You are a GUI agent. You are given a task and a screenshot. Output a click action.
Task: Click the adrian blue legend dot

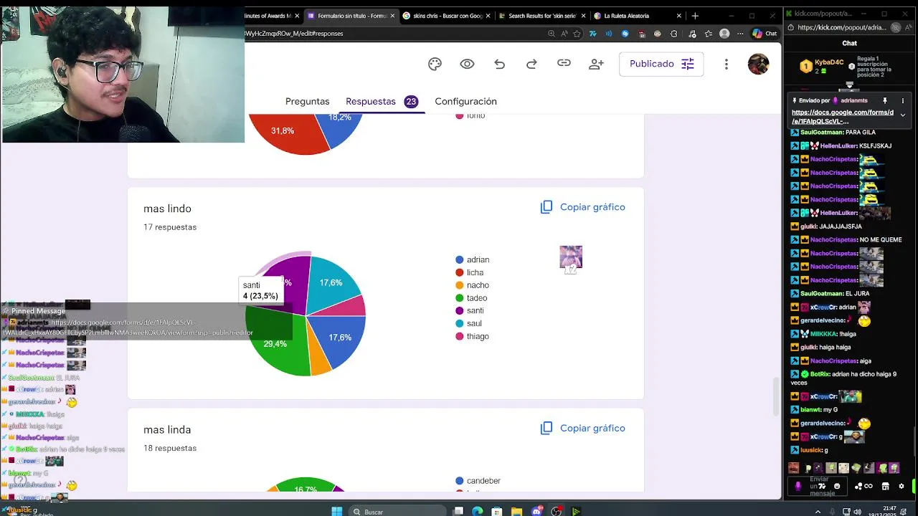point(459,259)
